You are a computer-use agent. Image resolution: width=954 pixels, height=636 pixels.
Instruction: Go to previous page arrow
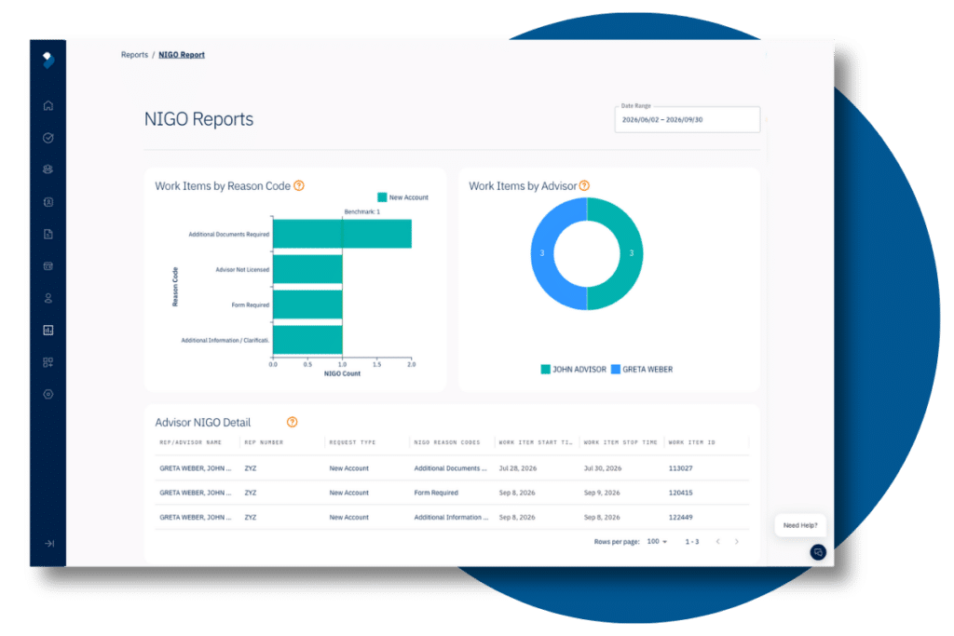(718, 541)
